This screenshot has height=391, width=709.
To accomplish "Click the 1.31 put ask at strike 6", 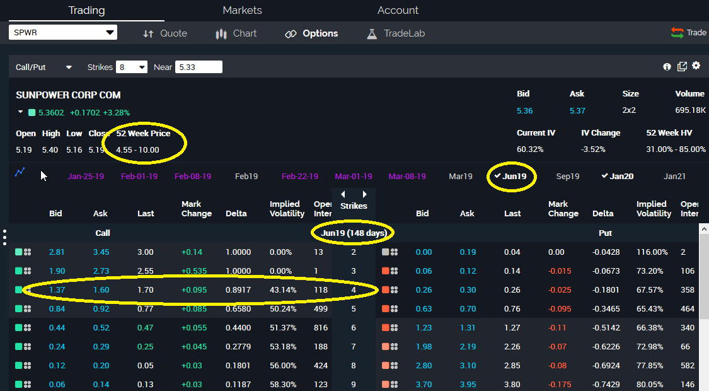I will (468, 328).
